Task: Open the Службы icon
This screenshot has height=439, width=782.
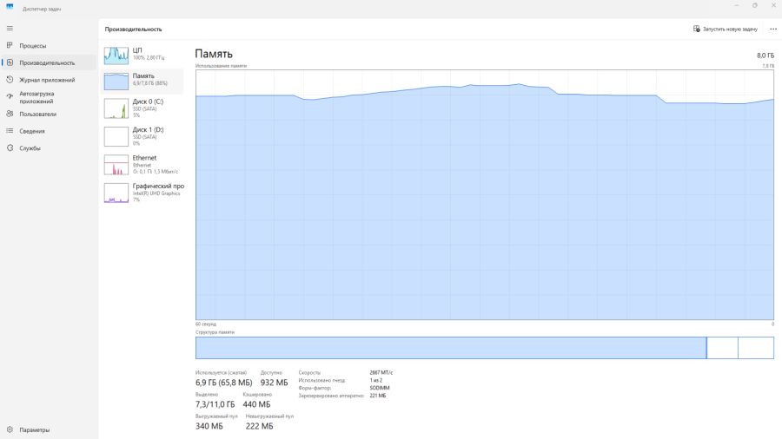Action: point(10,148)
